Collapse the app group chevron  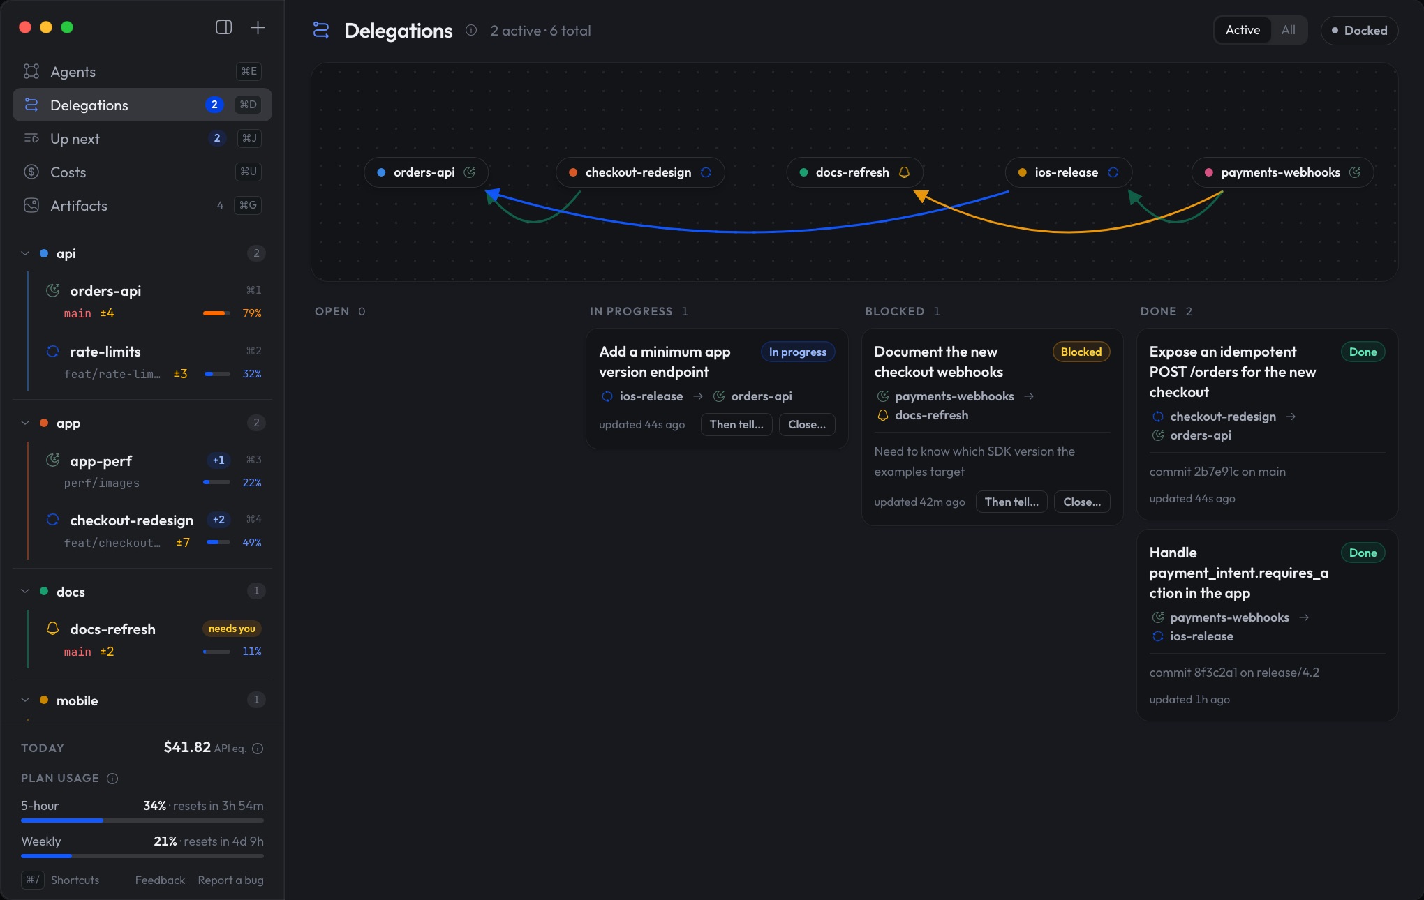click(25, 423)
